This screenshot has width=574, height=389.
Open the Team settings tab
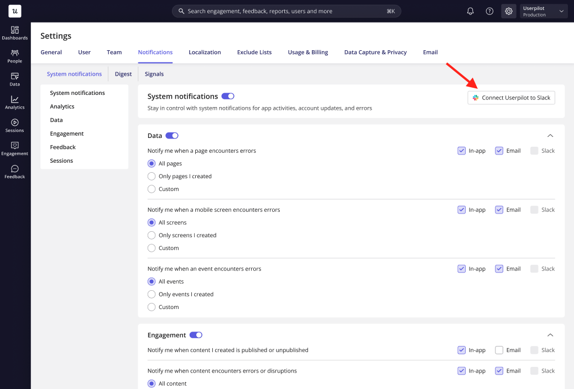coord(114,52)
